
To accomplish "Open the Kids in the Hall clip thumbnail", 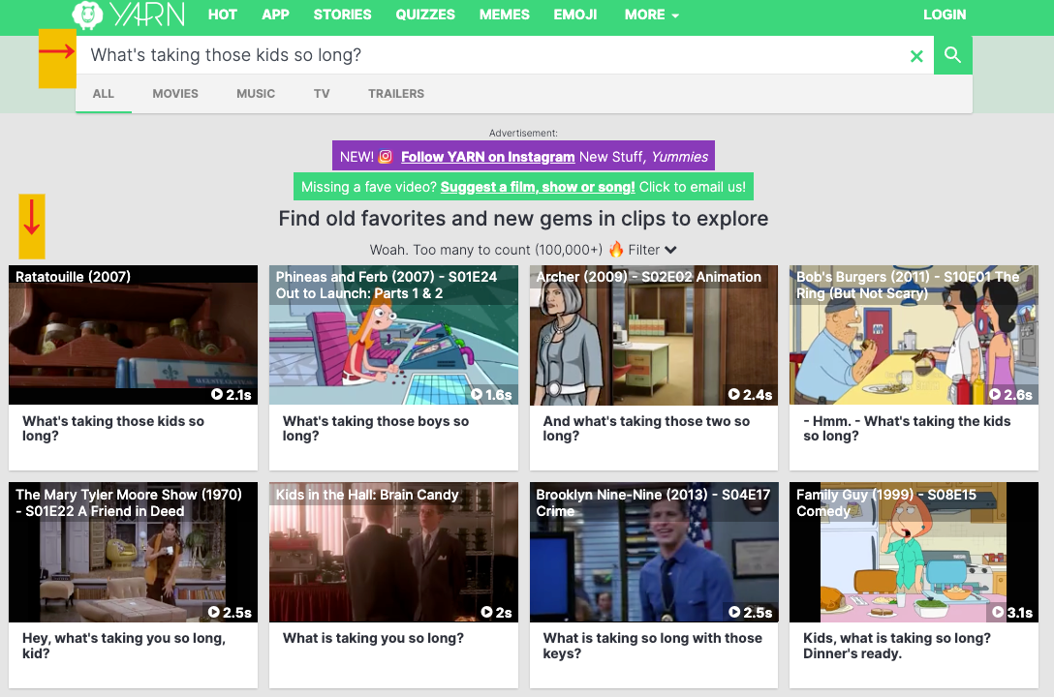I will coord(393,552).
